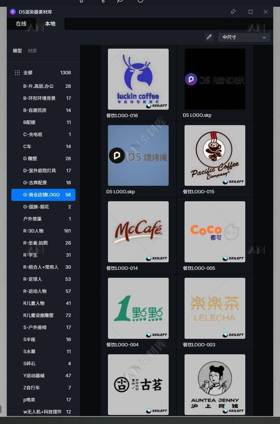The image size is (280, 424).
Task: Click the 餐饮LOGO-015 label
Action: click(x=199, y=192)
